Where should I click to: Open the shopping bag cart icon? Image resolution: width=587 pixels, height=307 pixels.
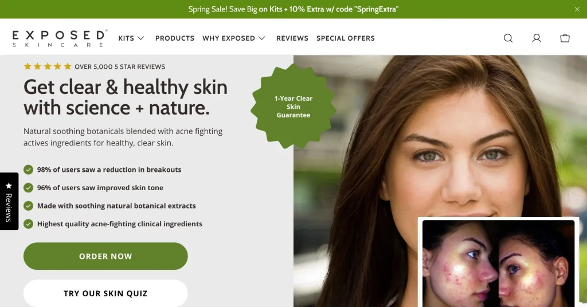565,38
